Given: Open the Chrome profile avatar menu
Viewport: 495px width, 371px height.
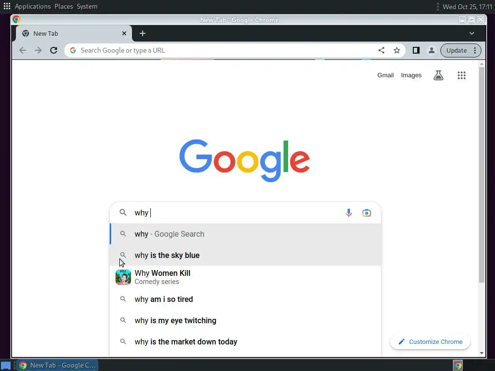Looking at the screenshot, I should click(x=431, y=50).
